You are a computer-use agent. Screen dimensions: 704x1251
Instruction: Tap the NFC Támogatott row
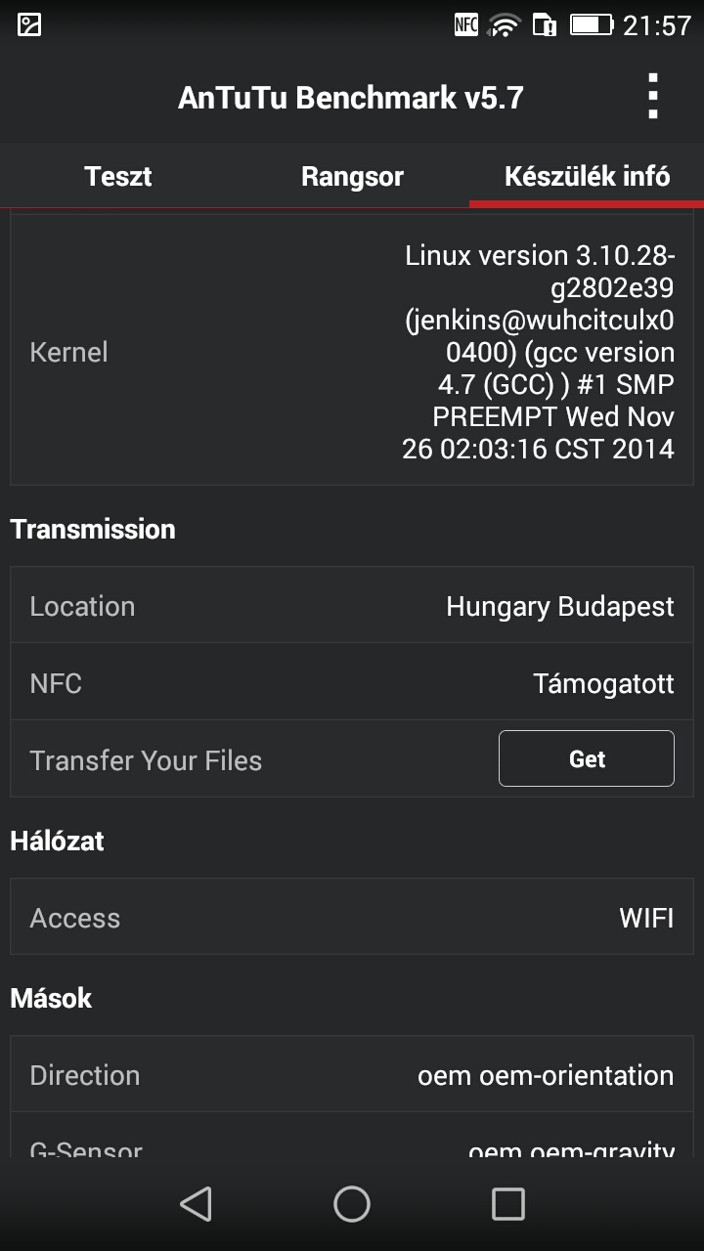pos(352,683)
